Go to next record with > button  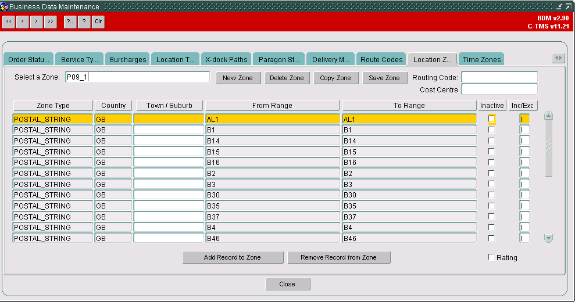point(36,21)
